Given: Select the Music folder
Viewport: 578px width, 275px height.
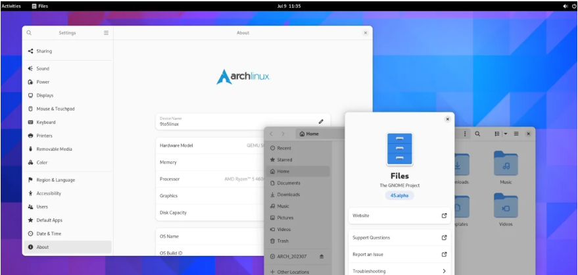Looking at the screenshot, I should [x=506, y=167].
